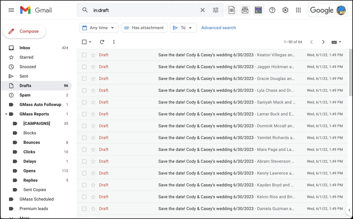Check the Abram Stevenson draft checkbox
Image resolution: width=353 pixels, height=219 pixels.
point(84,161)
